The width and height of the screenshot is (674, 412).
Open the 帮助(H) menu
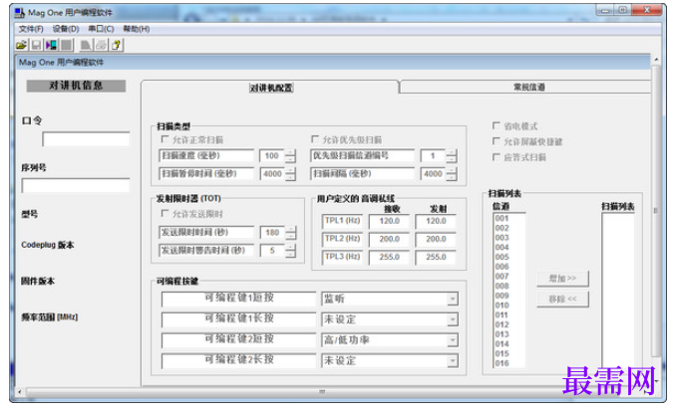tap(137, 29)
